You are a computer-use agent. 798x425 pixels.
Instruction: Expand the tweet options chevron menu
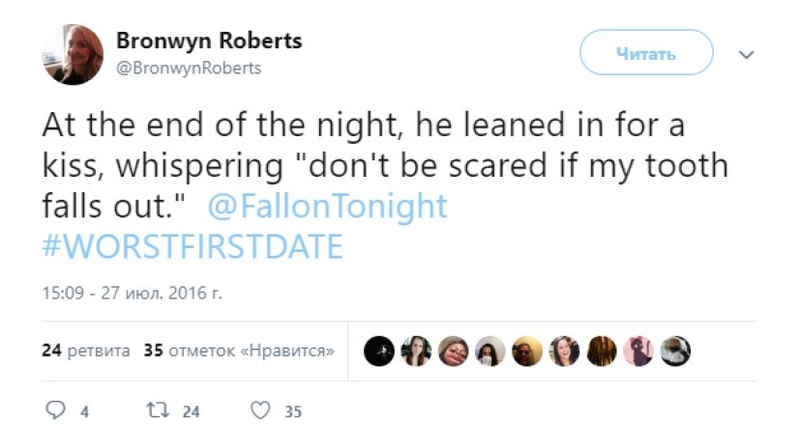coord(745,55)
